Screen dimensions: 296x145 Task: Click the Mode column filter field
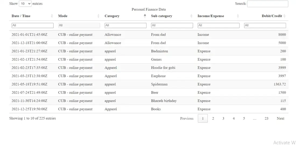click(x=79, y=25)
